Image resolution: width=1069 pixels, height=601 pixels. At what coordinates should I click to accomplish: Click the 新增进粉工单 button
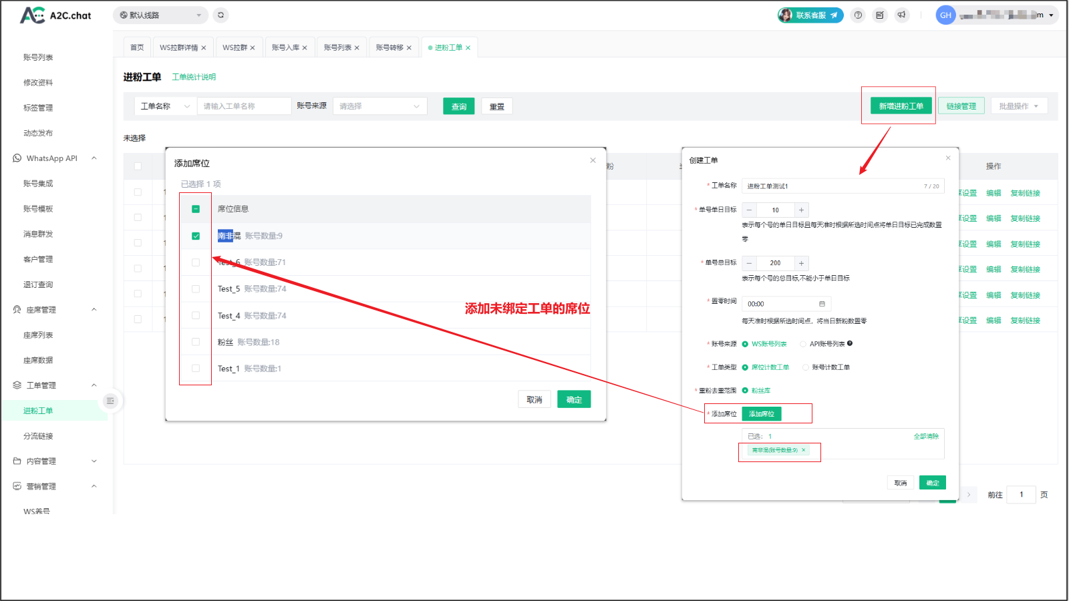pyautogui.click(x=901, y=106)
